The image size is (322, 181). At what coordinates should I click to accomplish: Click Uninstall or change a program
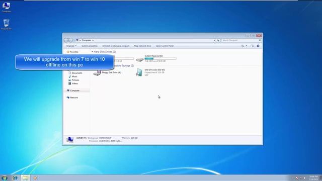pos(116,46)
